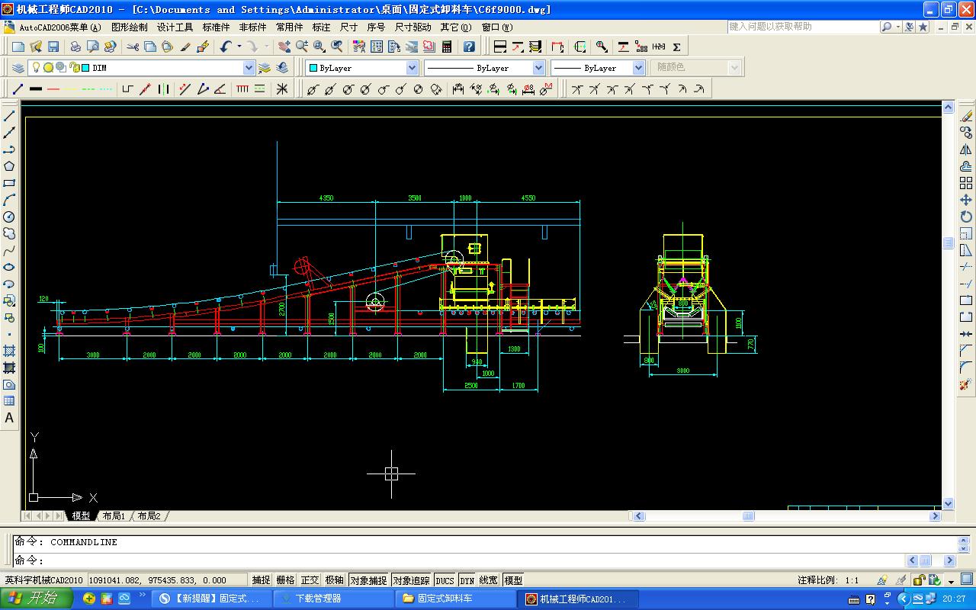Click the Sigma summation icon
The width and height of the screenshot is (976, 610).
[676, 47]
